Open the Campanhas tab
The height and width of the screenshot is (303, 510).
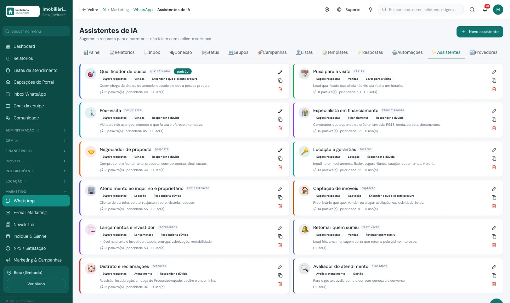[272, 52]
